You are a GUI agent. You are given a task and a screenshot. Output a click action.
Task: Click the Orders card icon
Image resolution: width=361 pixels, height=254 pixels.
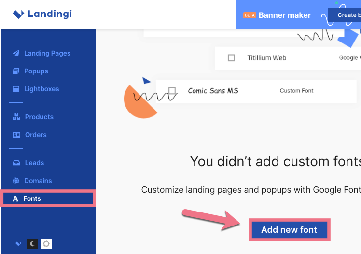(16, 135)
